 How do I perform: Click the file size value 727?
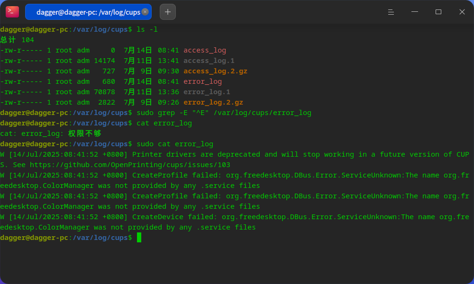coord(109,71)
